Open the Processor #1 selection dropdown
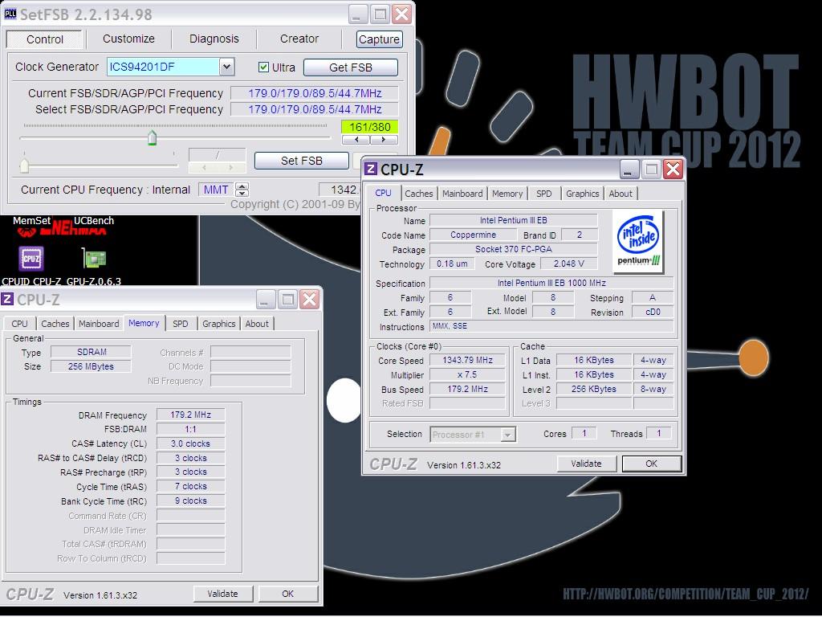 click(x=507, y=435)
